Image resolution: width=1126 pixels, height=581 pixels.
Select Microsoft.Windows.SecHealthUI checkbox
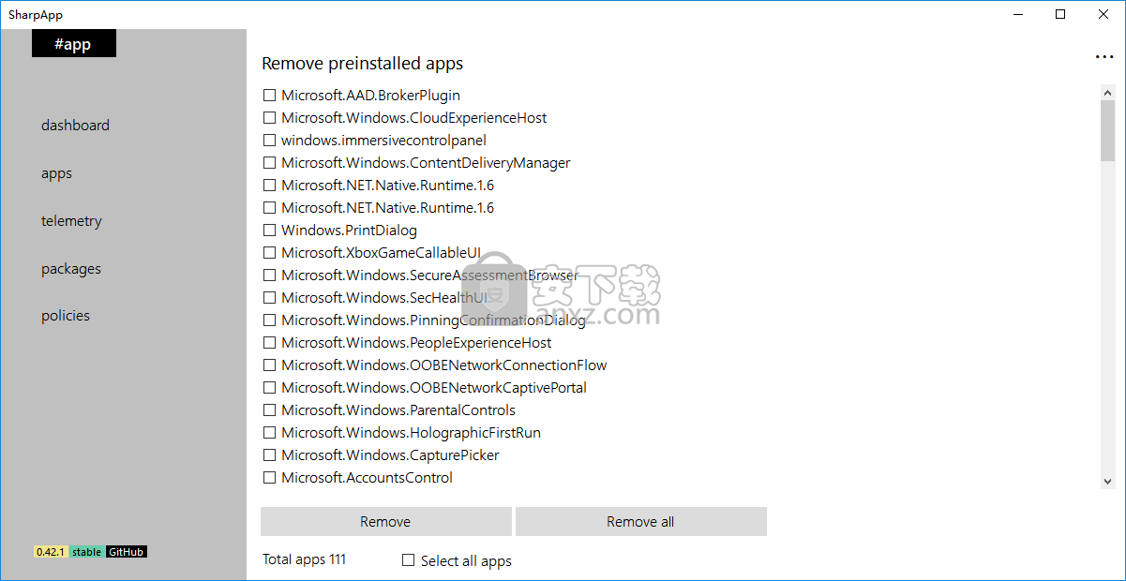270,298
